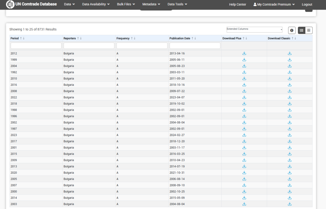This screenshot has width=326, height=209.
Task: Open the Help Center link
Action: coord(237,4)
